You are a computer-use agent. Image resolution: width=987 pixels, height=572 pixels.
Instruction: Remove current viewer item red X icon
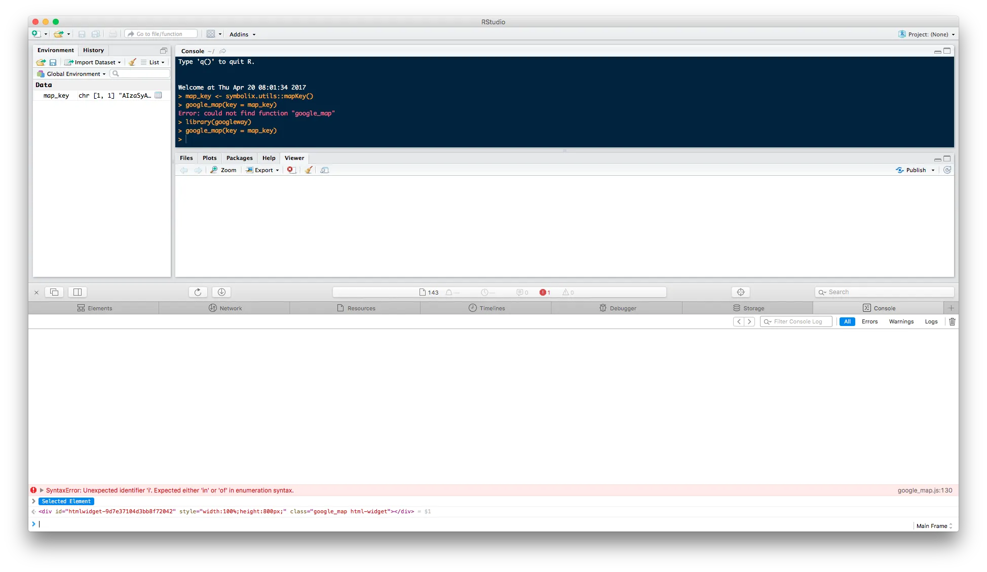[x=291, y=170]
